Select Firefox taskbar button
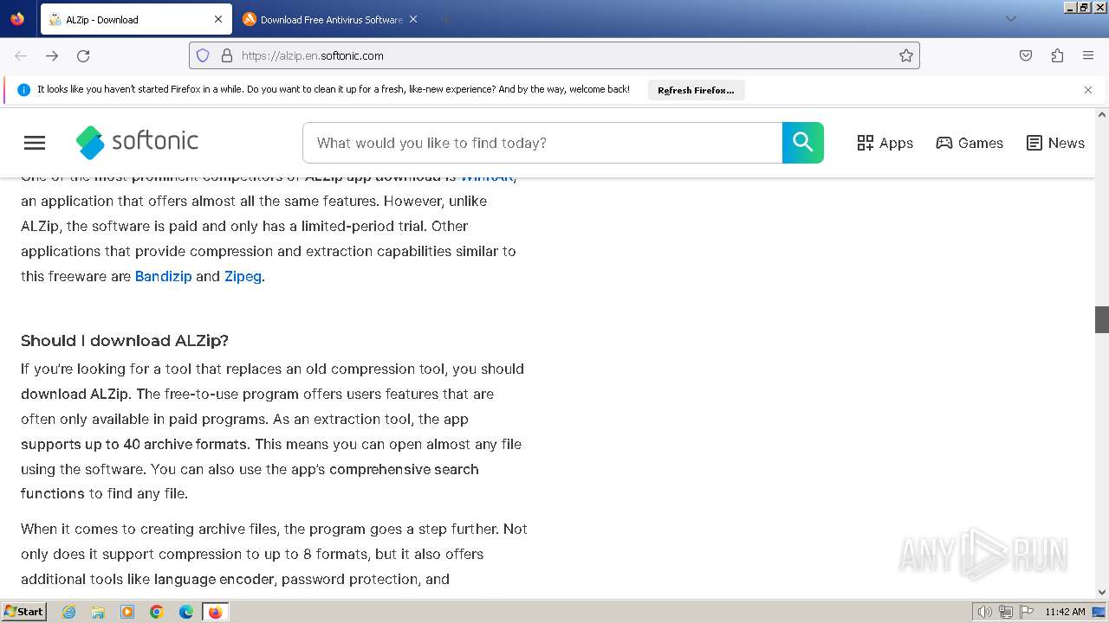This screenshot has height=623, width=1109. pyautogui.click(x=215, y=612)
